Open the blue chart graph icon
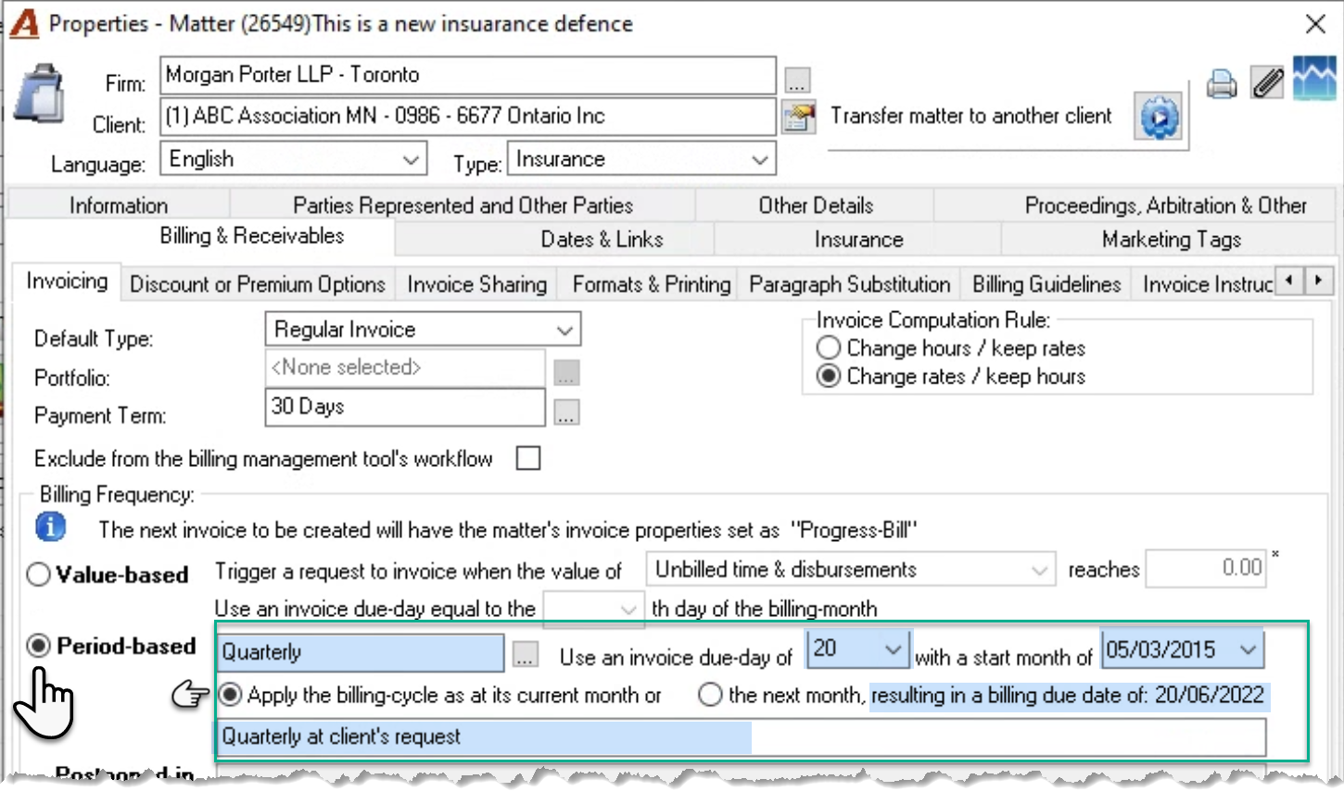Screen dimensions: 1344x792 coord(1314,79)
